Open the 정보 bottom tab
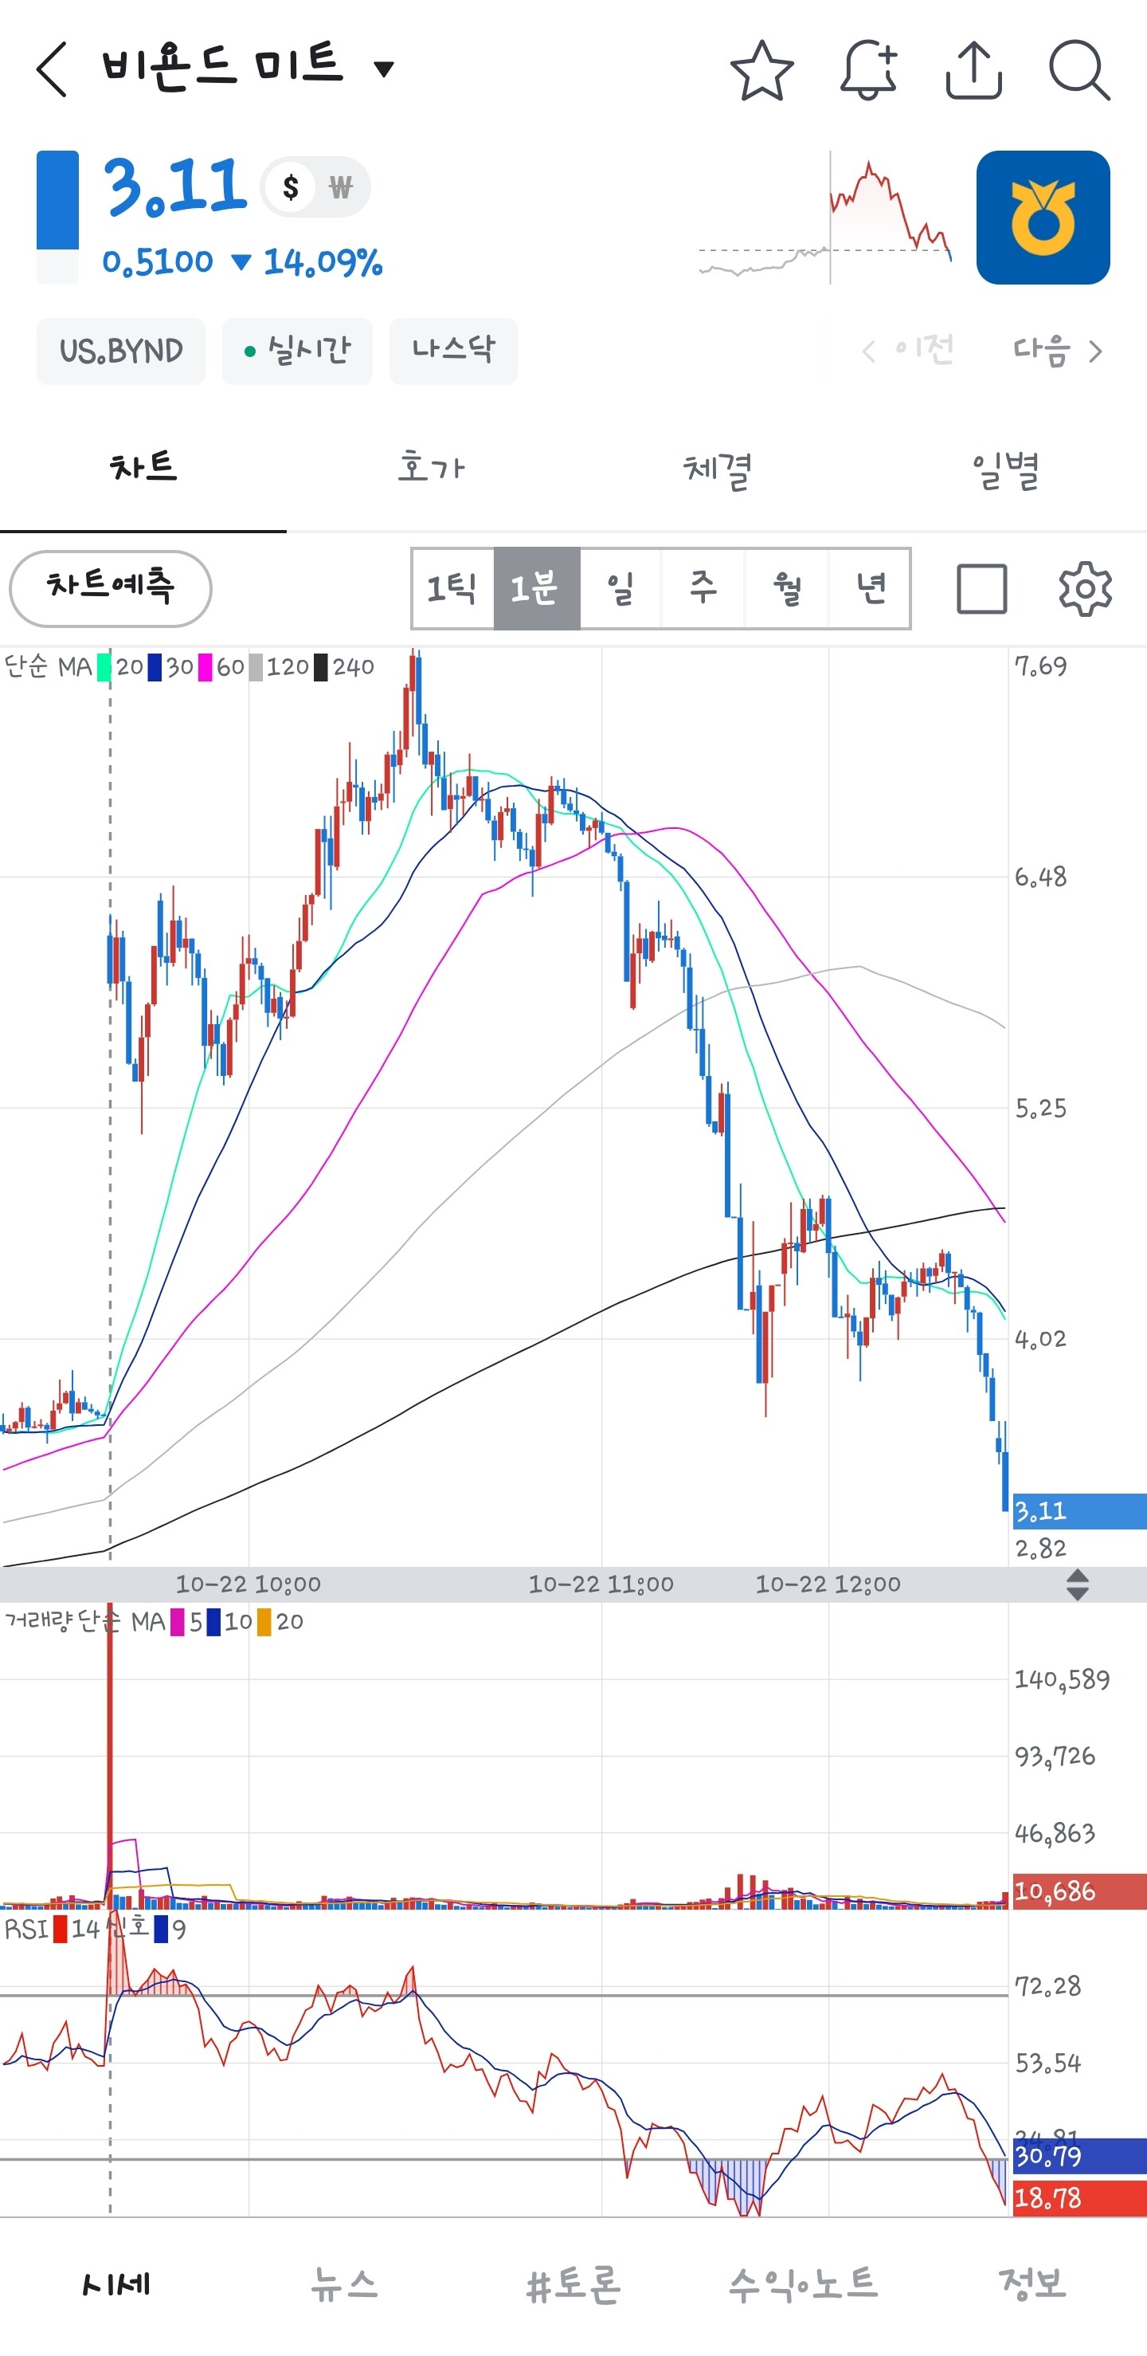 pos(1033,2284)
